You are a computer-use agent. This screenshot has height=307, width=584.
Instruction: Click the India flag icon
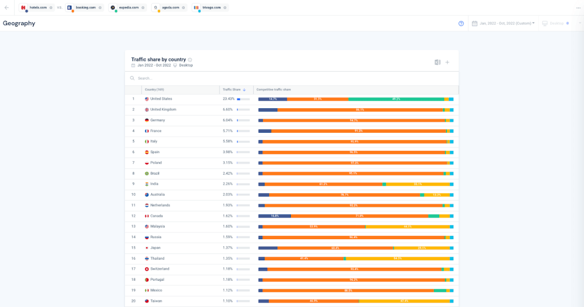click(x=147, y=184)
